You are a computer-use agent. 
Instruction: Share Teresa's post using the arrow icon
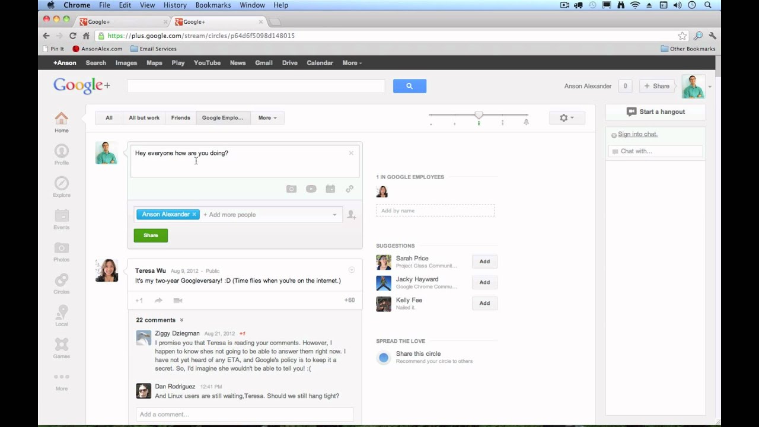pyautogui.click(x=158, y=300)
